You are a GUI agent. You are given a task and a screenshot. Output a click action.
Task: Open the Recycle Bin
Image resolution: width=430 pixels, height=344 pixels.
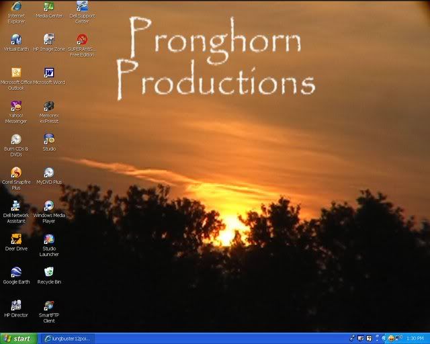(49, 275)
